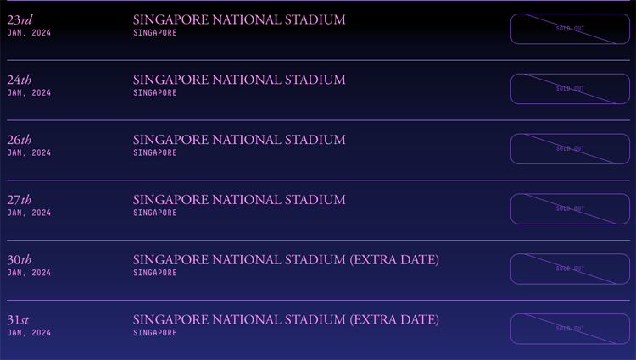The width and height of the screenshot is (636, 360).
Task: Open the 27th Singapore National Stadium title
Action: [x=239, y=200]
